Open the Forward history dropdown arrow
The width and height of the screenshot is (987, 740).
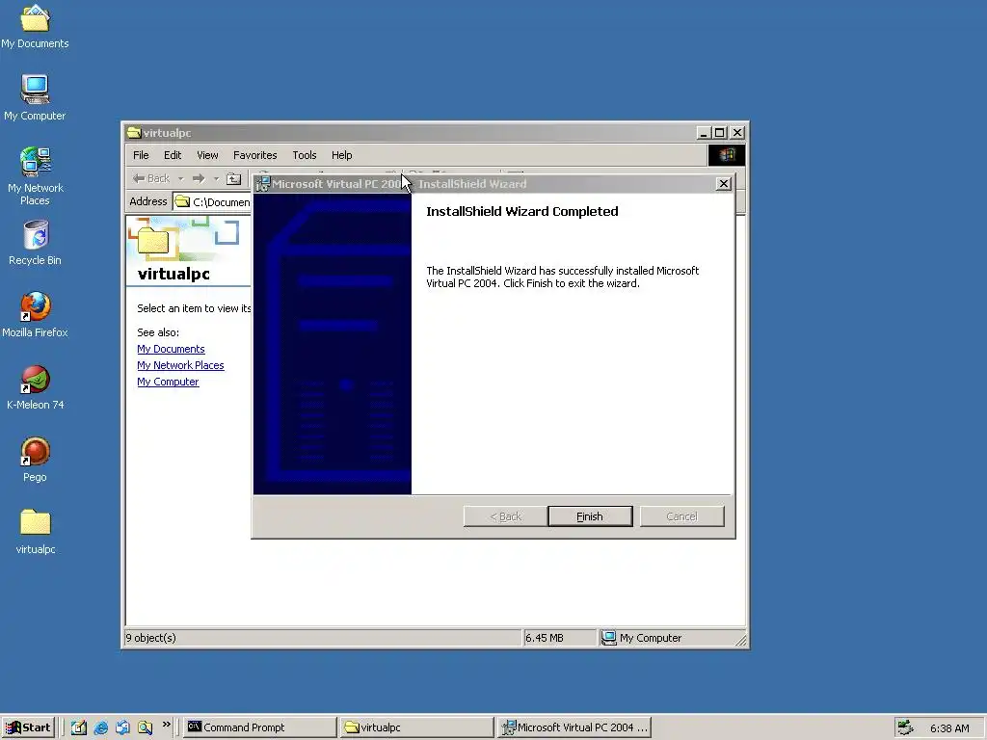(216, 178)
